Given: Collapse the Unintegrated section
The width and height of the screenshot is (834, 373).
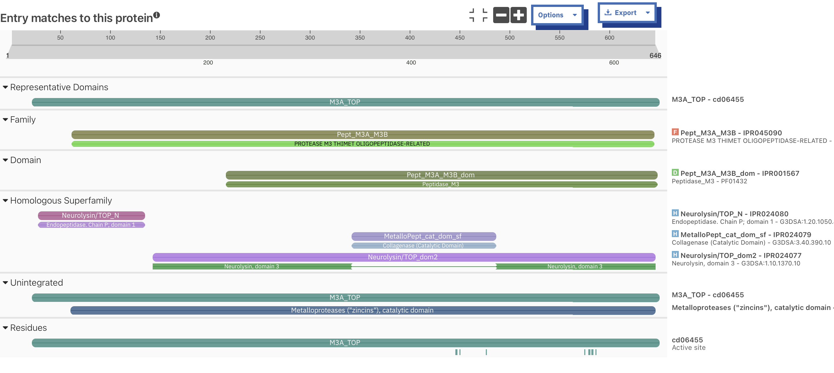Looking at the screenshot, I should coord(6,282).
